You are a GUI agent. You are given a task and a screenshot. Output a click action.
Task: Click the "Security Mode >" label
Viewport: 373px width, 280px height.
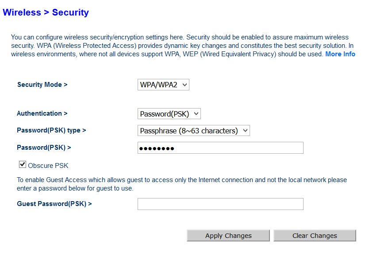tap(42, 85)
